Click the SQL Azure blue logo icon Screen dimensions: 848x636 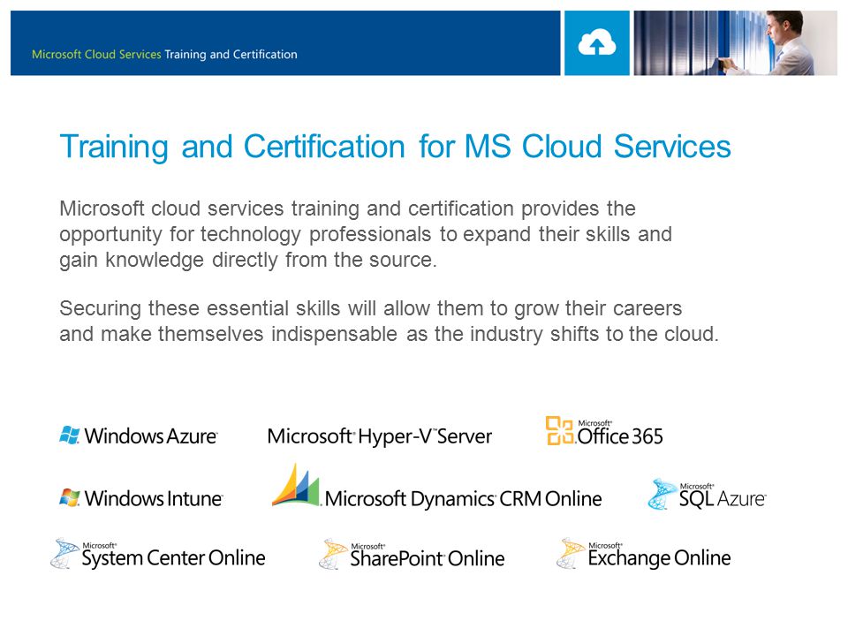(x=662, y=495)
